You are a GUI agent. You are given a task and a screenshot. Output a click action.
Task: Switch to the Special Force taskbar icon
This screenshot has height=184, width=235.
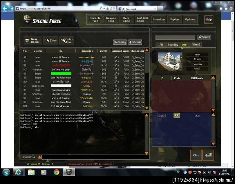(69, 172)
